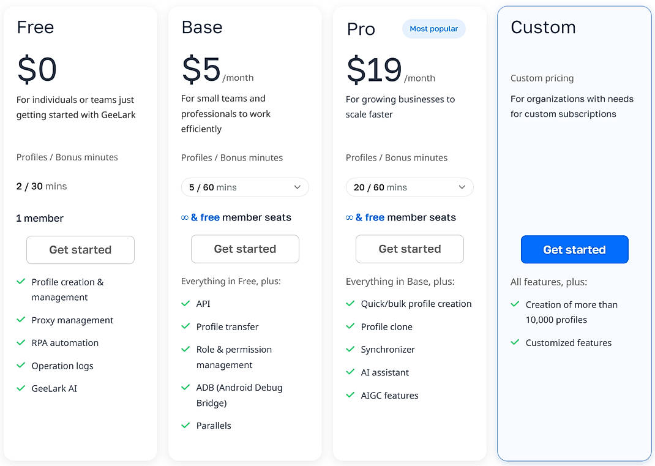This screenshot has width=655, height=466.
Task: Click the checkmark beside ADB (Android Debug Bridge)
Action: tap(185, 387)
